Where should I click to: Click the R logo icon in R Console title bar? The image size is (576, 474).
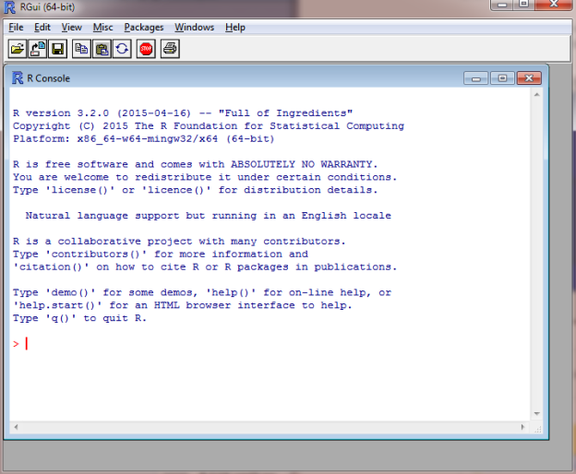18,78
